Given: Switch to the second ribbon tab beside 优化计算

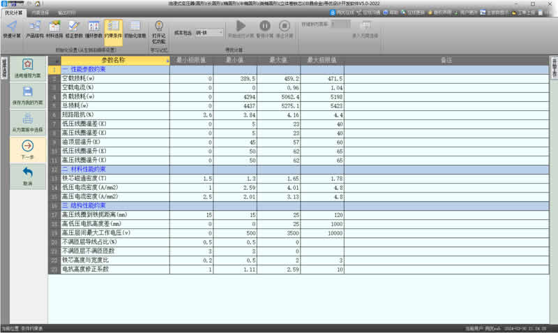Looking at the screenshot, I should coord(40,13).
